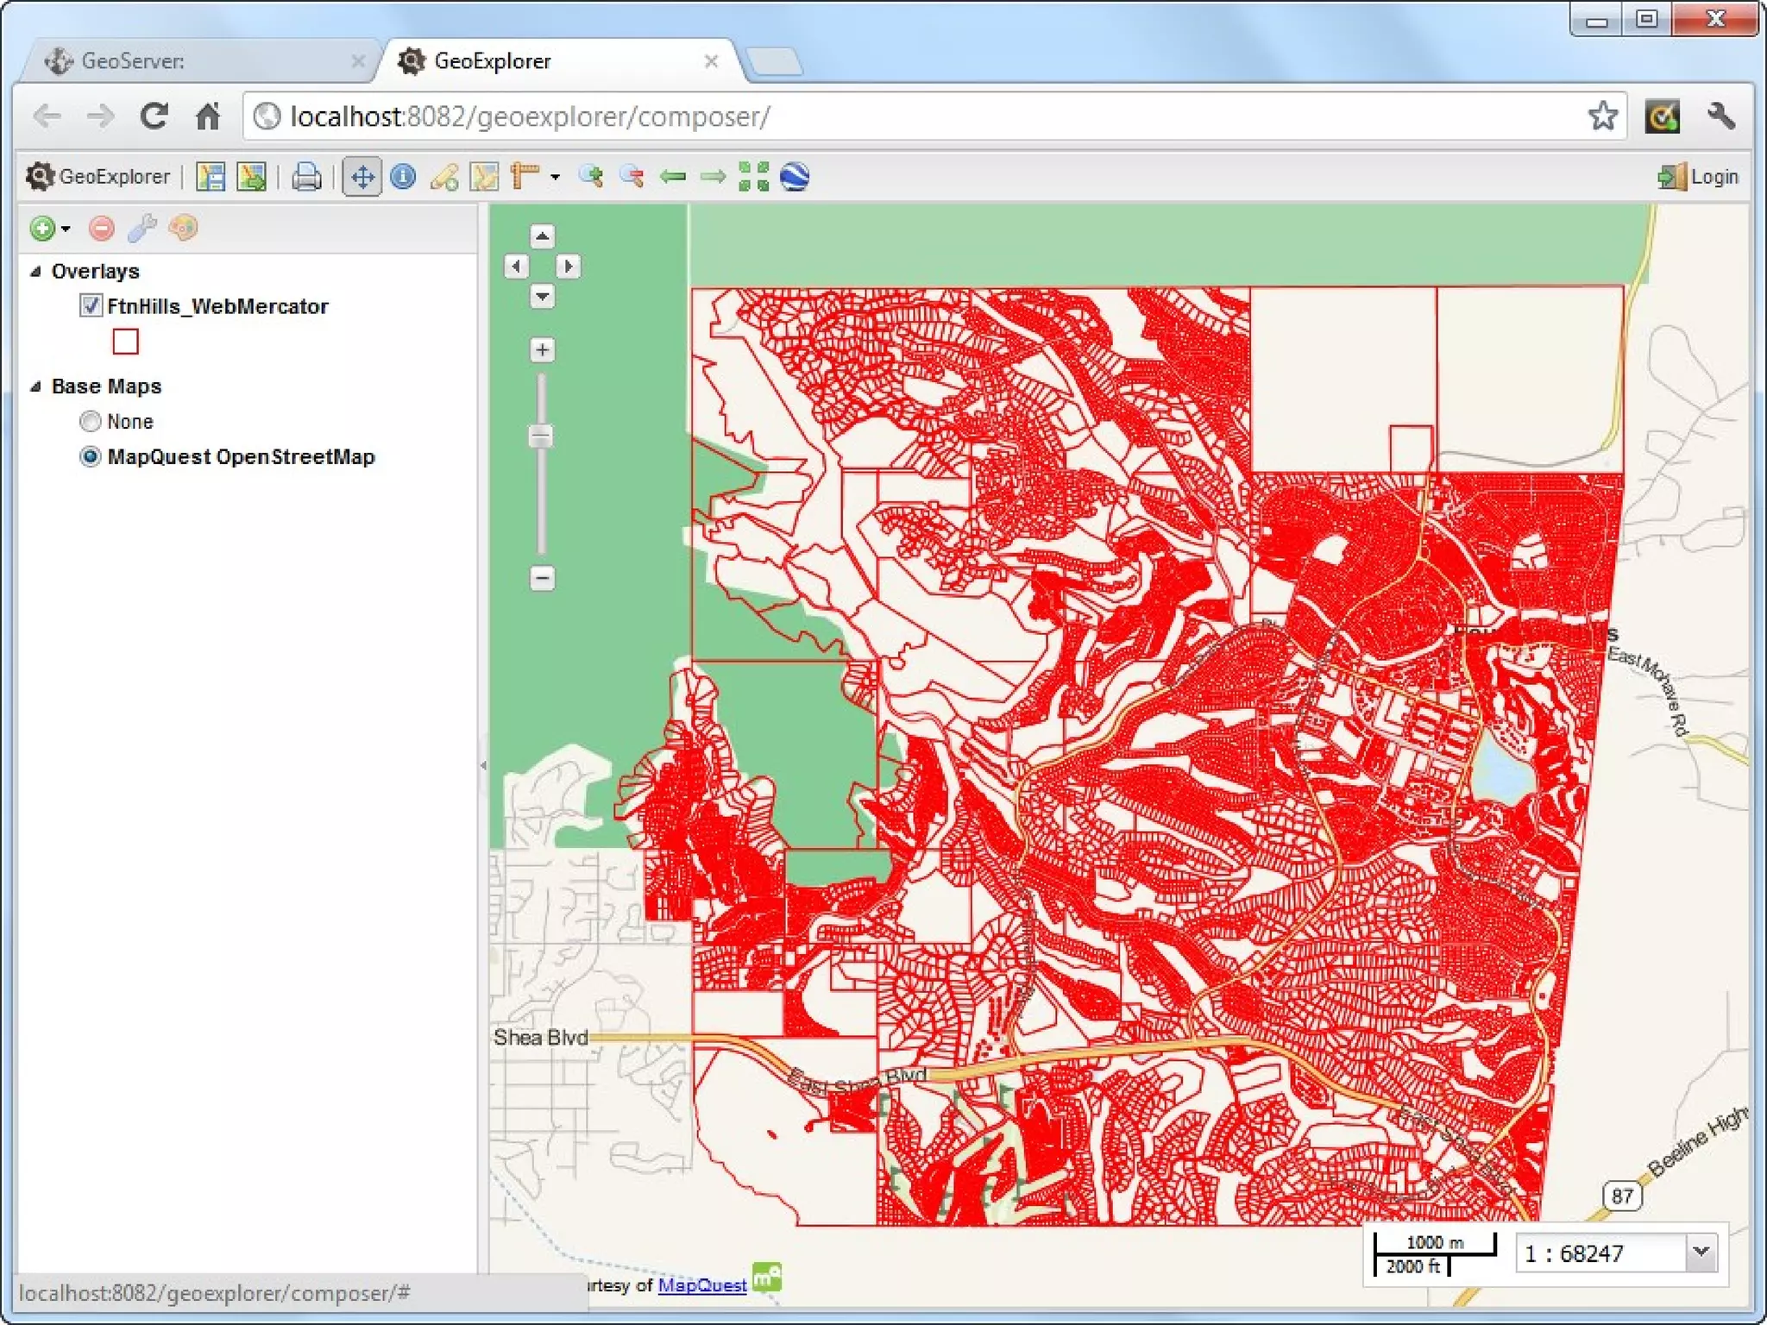Open the MapQuest attribution link
The height and width of the screenshot is (1325, 1767).
[701, 1285]
